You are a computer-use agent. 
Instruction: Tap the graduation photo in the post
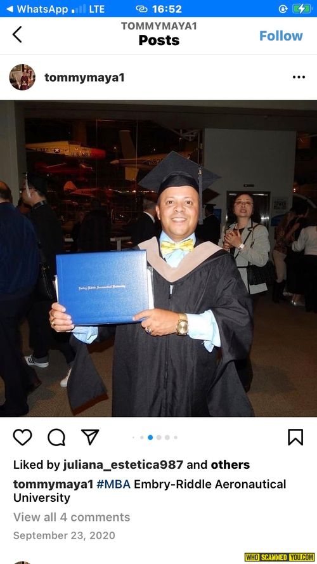[158, 259]
